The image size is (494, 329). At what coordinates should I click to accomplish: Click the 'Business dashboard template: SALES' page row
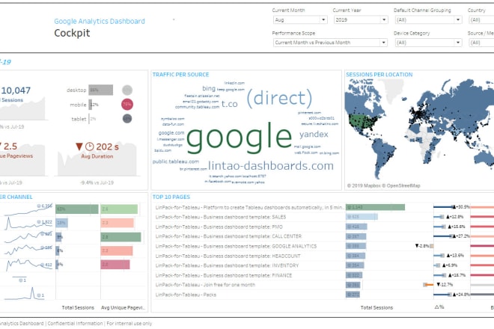pyautogui.click(x=221, y=217)
